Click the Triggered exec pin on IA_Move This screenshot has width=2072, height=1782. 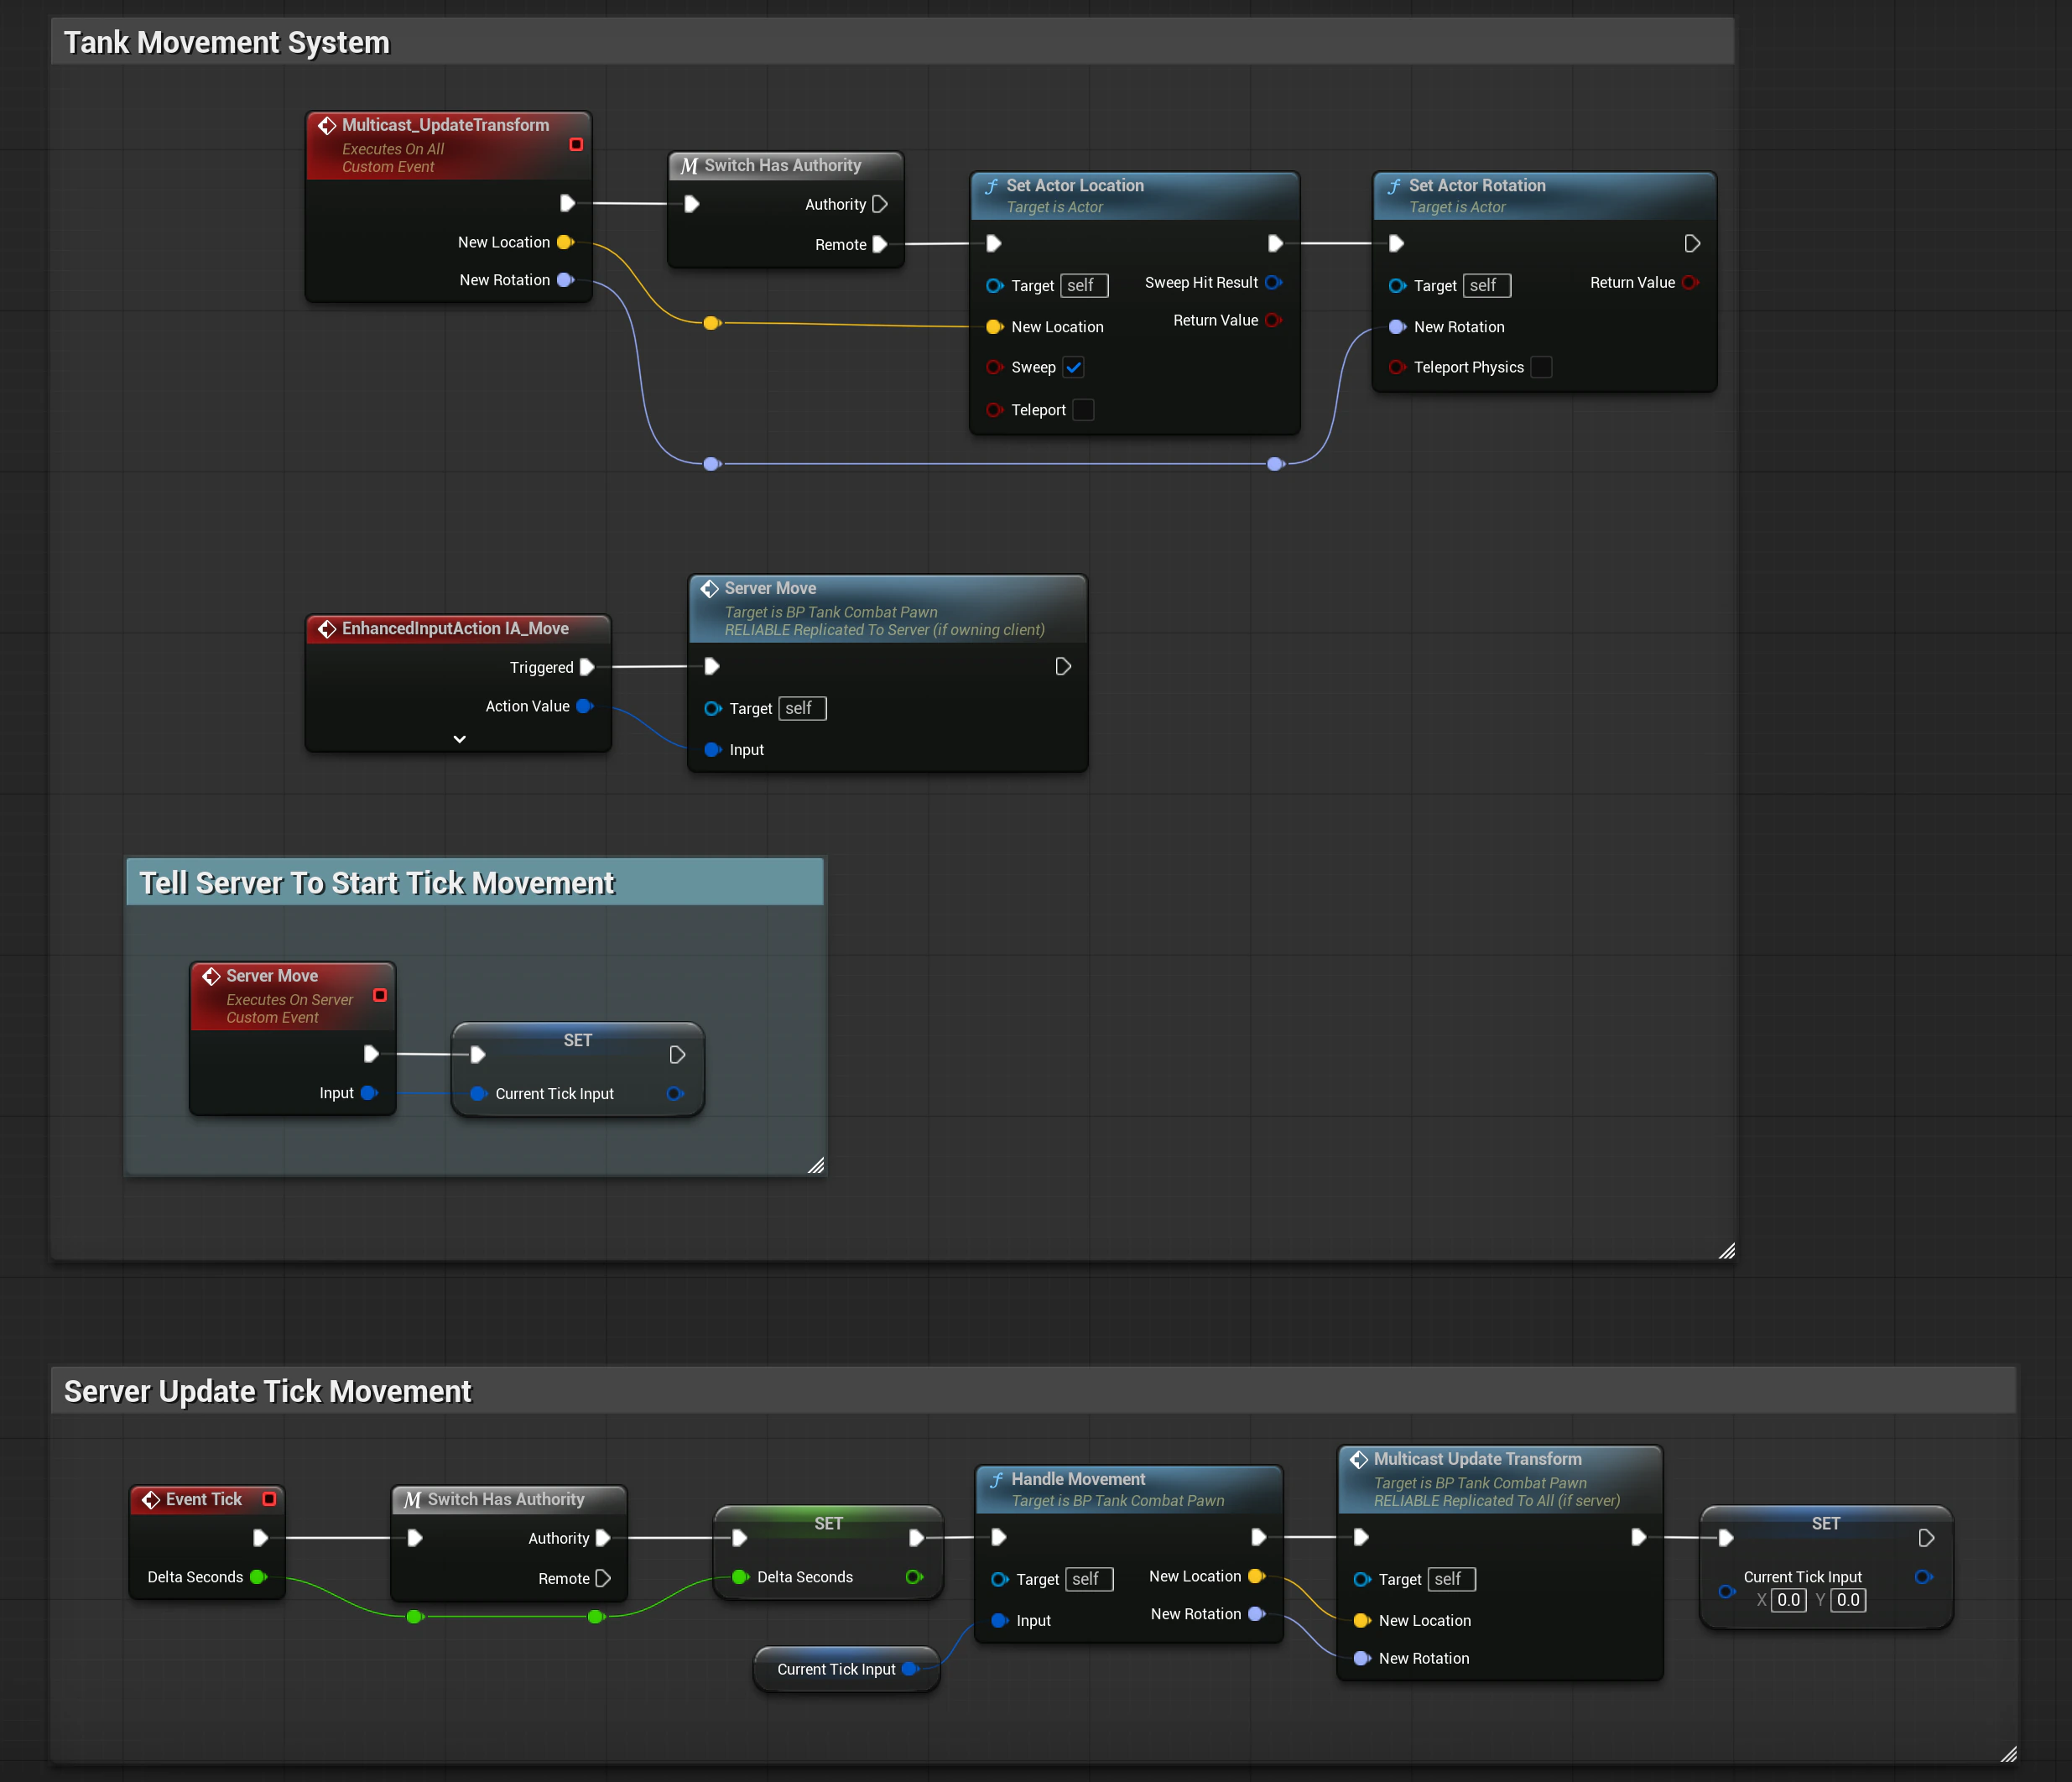pos(587,667)
